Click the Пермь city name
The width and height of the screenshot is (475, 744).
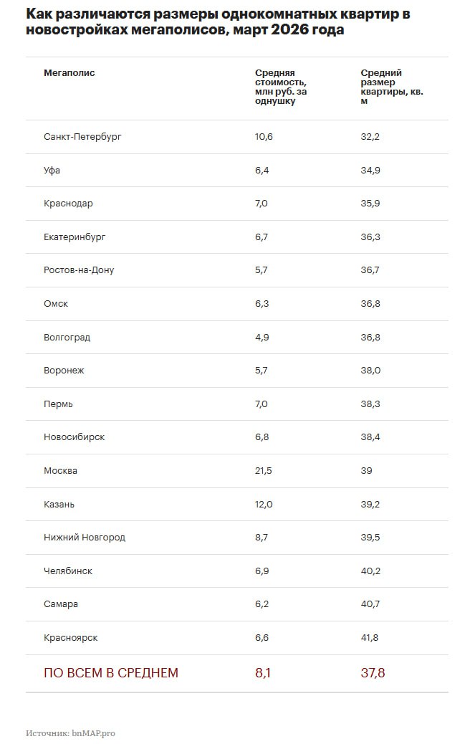[x=58, y=404]
